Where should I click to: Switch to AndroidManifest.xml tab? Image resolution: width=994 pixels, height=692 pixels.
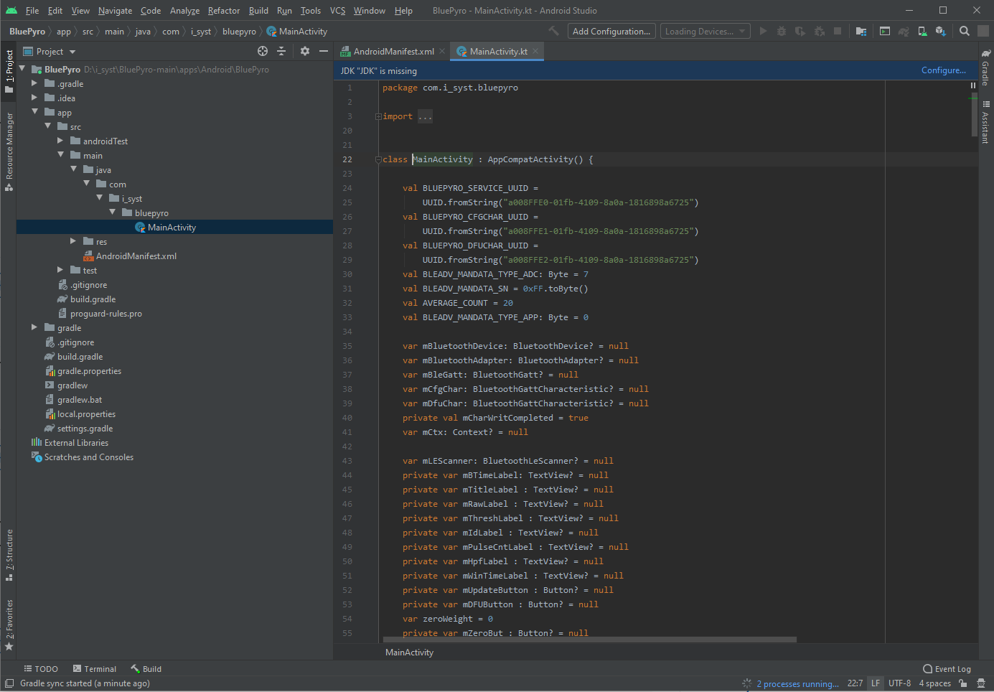(x=393, y=51)
